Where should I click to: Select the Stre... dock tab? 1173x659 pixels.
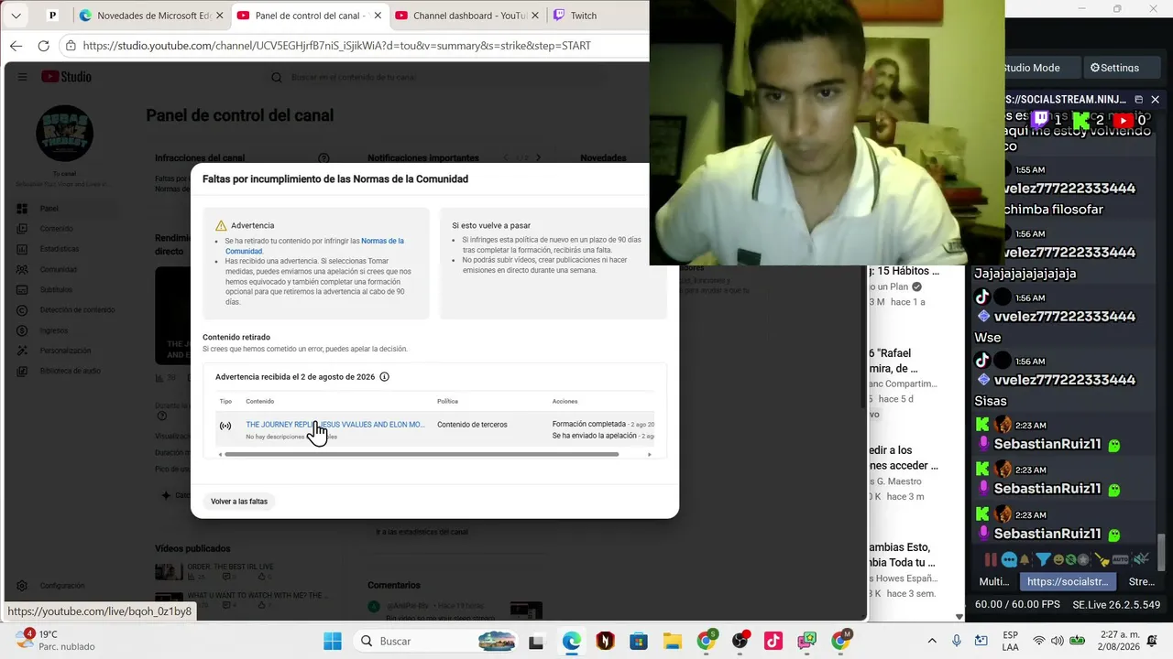pos(1142,581)
